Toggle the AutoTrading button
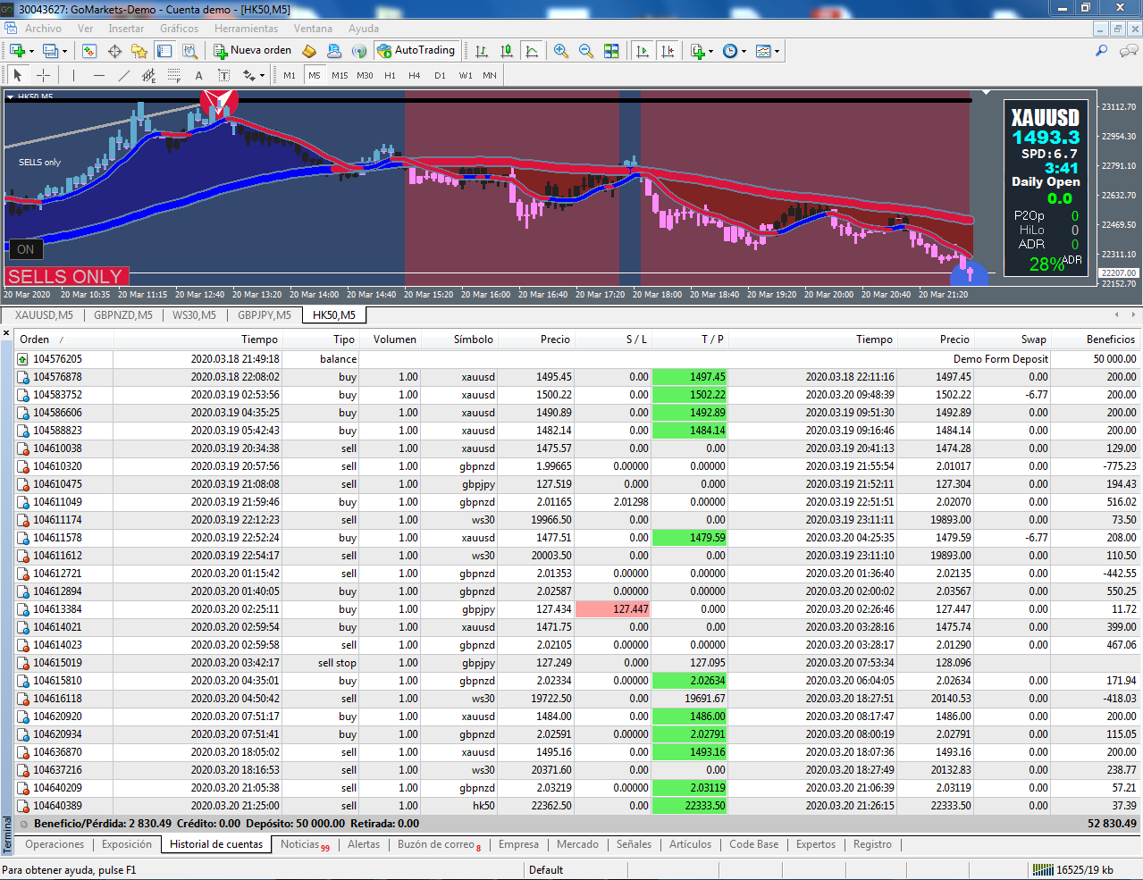This screenshot has width=1143, height=880. tap(416, 51)
